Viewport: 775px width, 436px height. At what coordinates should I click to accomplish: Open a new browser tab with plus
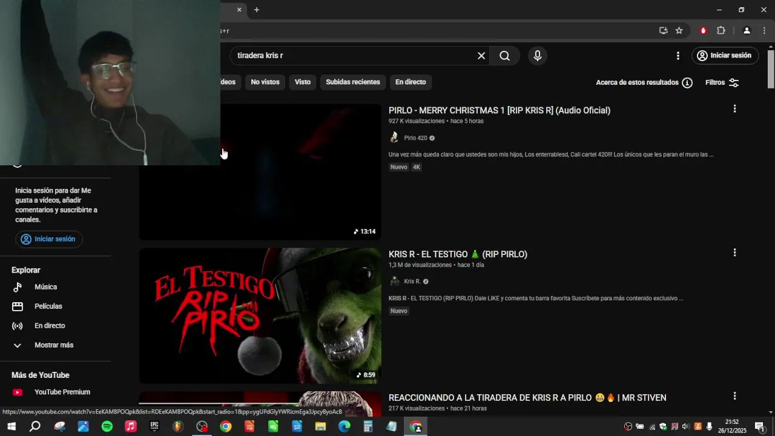tap(257, 10)
